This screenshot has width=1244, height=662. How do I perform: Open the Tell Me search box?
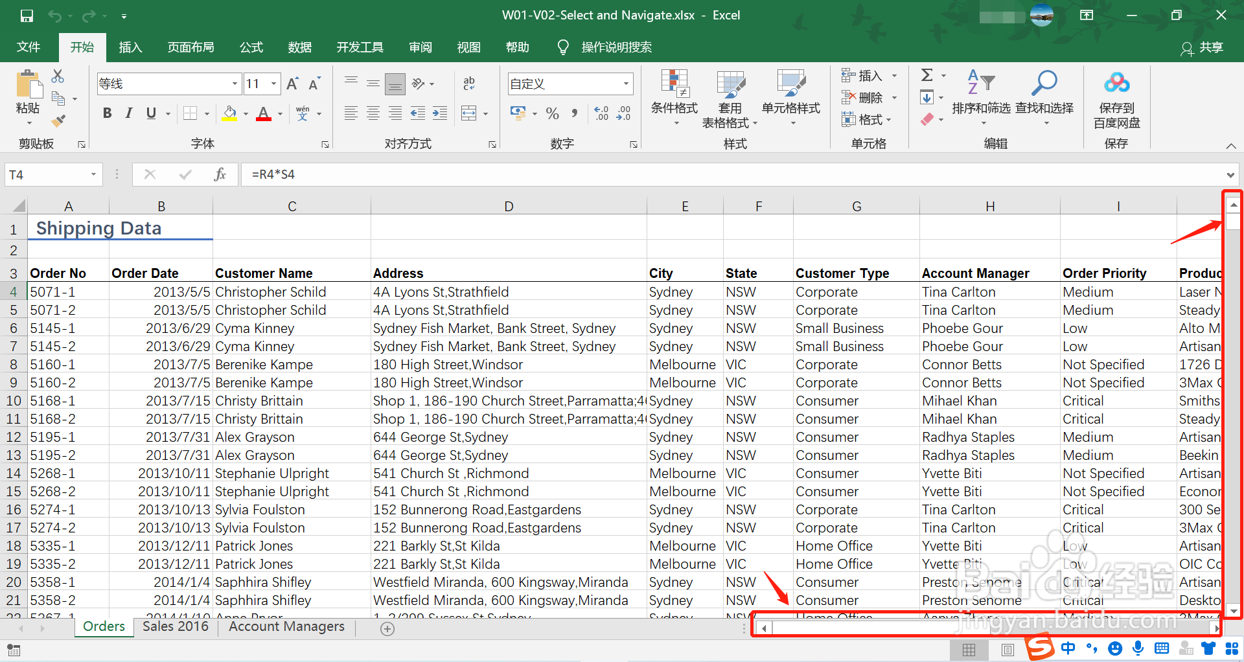click(x=605, y=47)
